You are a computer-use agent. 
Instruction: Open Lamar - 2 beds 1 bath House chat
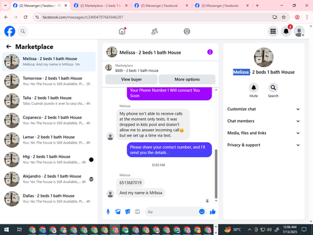pyautogui.click(x=49, y=140)
